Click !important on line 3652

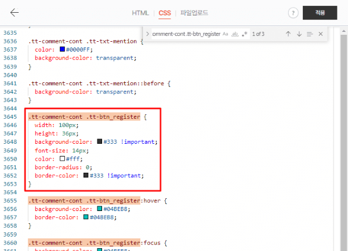[124, 176]
